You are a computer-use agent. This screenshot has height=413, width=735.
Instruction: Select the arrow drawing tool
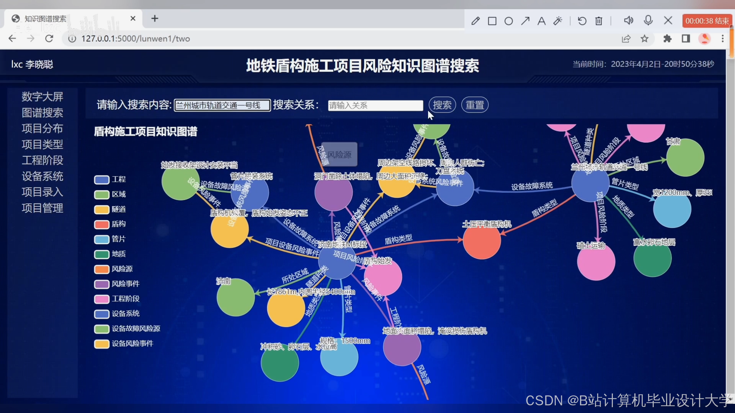click(525, 21)
